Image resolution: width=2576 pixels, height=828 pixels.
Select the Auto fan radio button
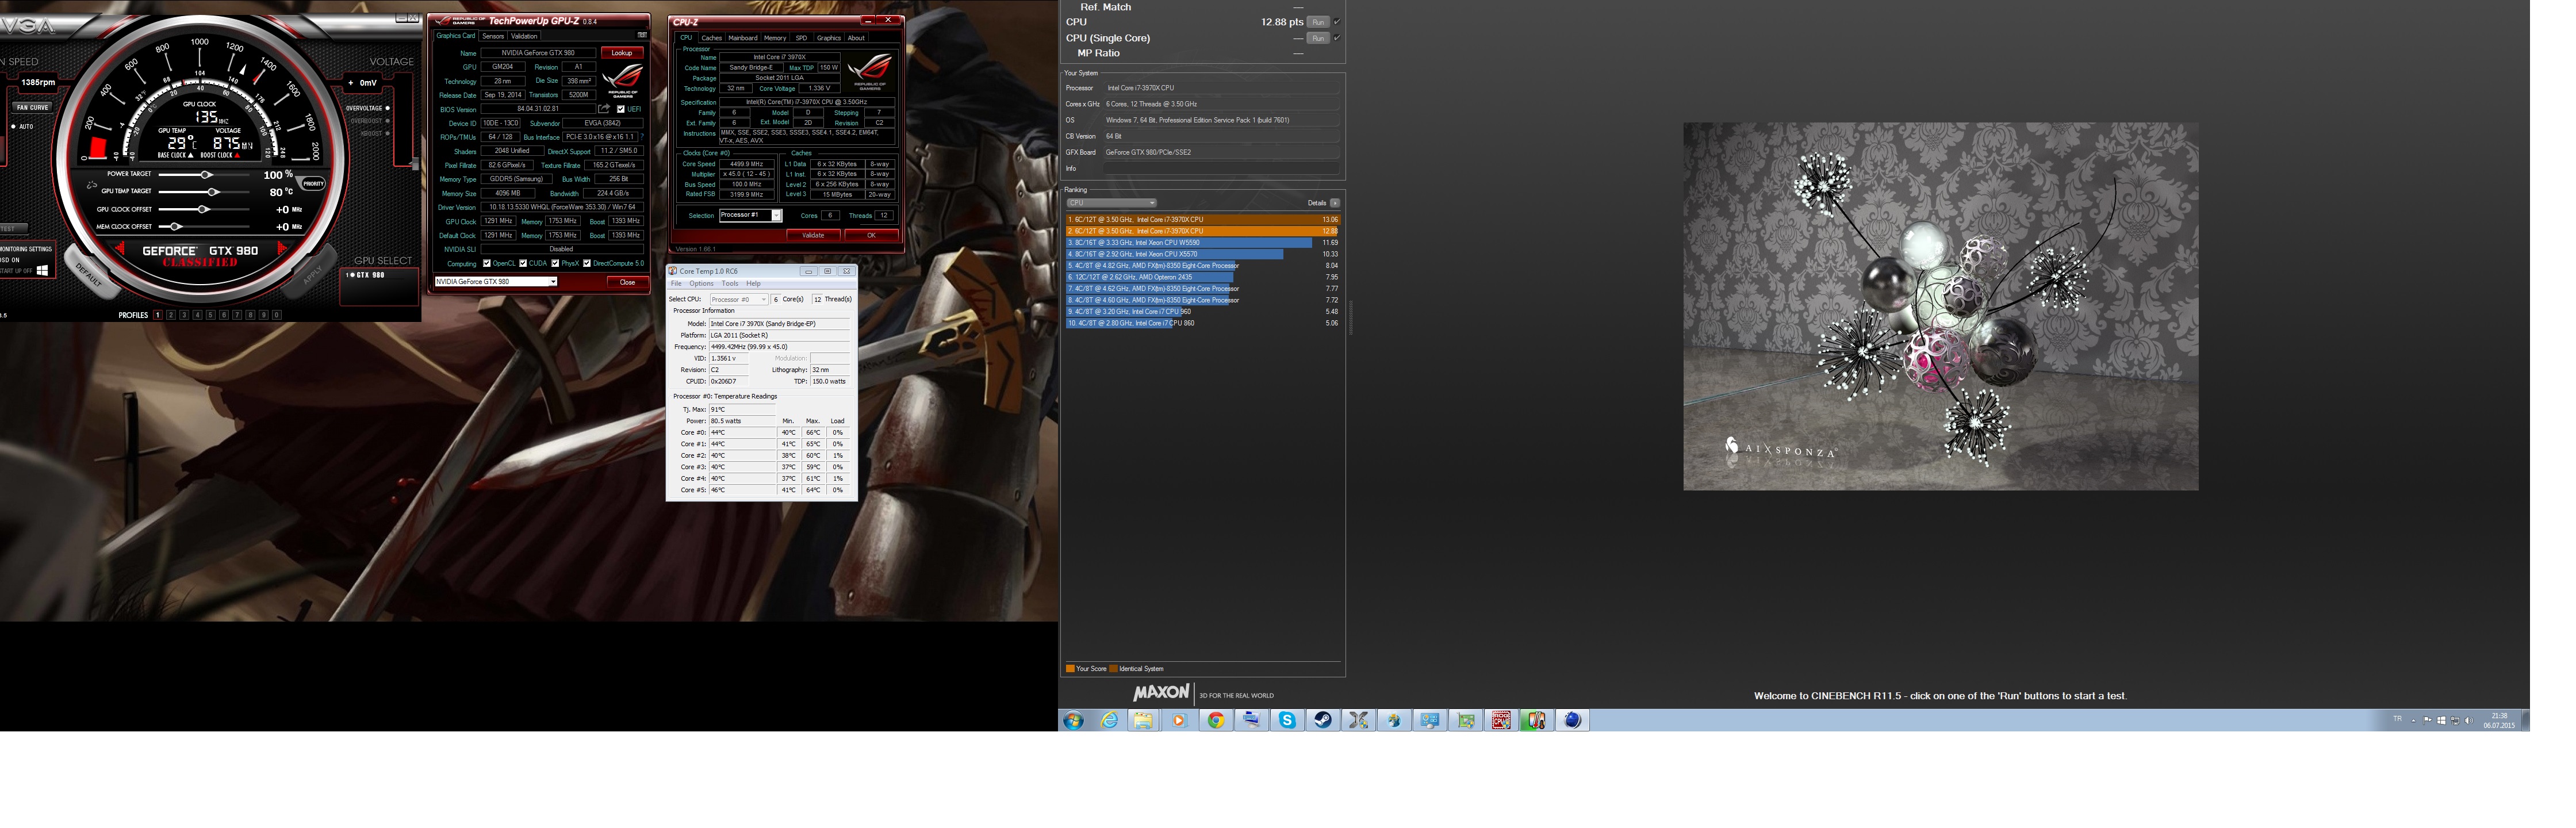(x=13, y=127)
